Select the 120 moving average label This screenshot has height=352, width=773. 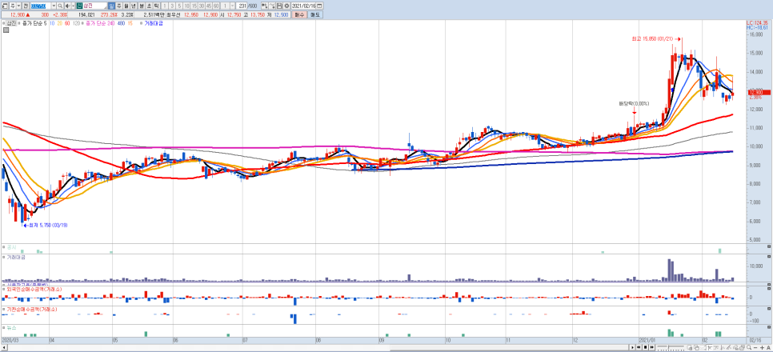(x=76, y=23)
